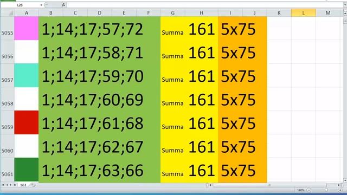Click the insert function fx icon
The image size is (347, 195).
click(63, 5)
